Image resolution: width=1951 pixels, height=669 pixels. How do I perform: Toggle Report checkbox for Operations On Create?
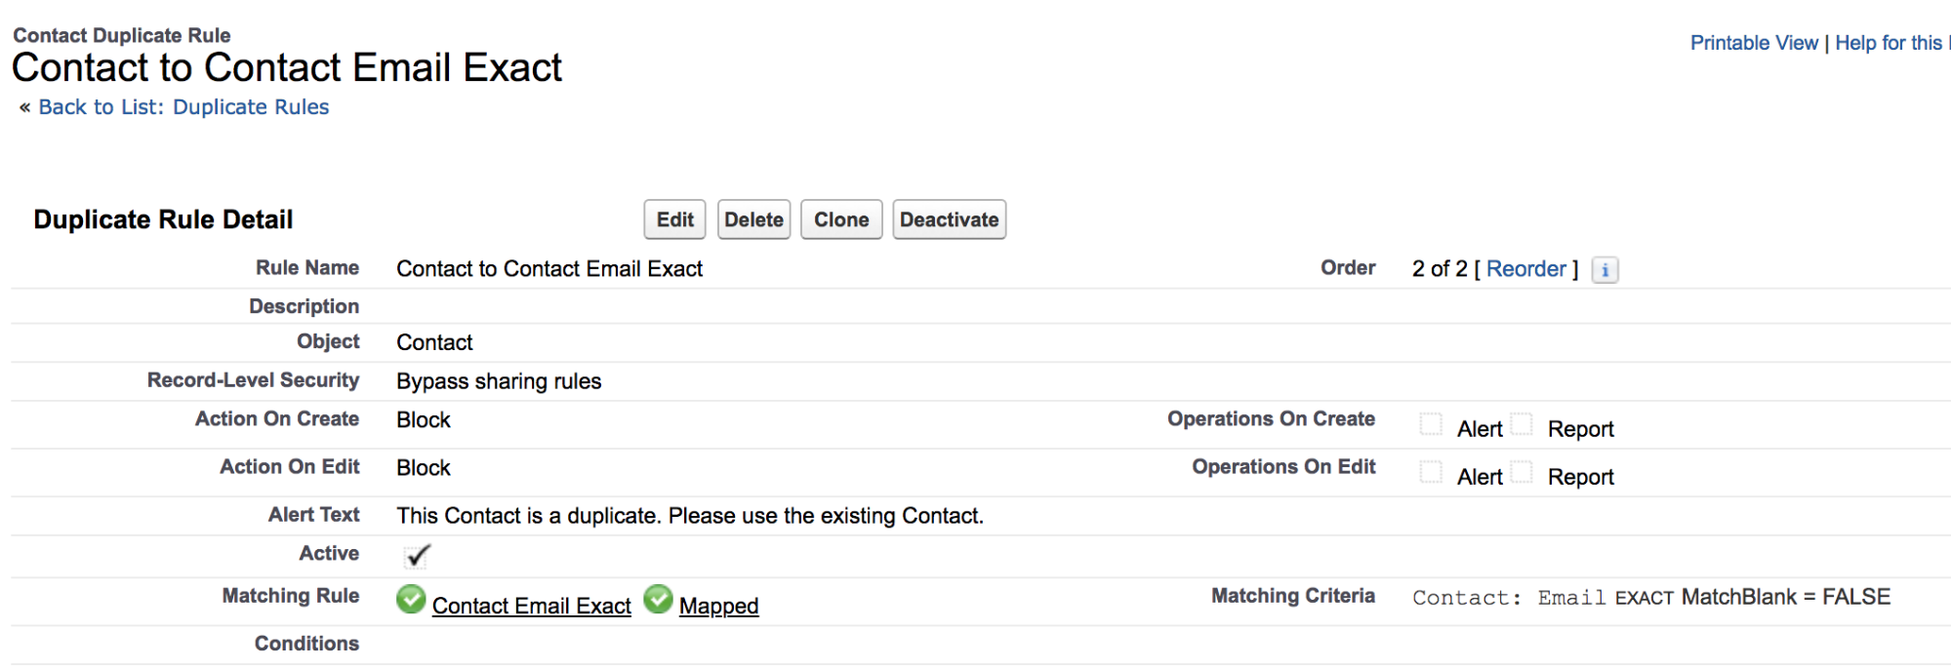click(1522, 424)
